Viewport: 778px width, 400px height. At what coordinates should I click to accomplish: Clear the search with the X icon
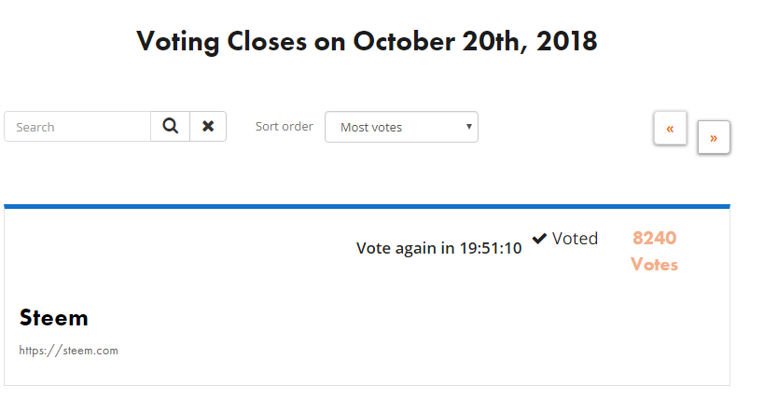[x=208, y=127]
